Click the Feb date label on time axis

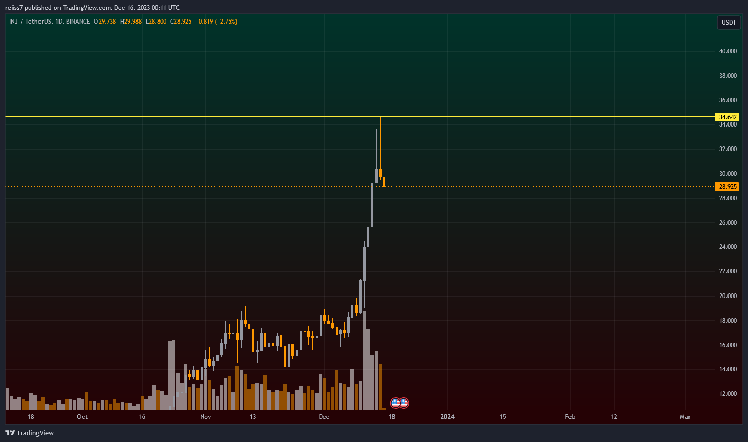pyautogui.click(x=570, y=417)
